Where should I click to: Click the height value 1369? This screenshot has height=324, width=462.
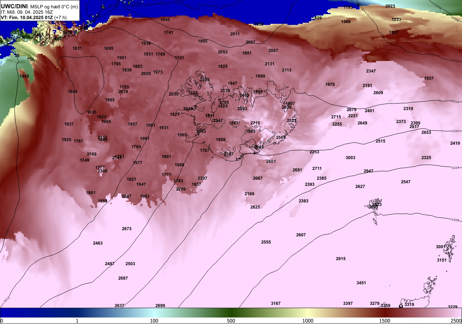point(346,22)
